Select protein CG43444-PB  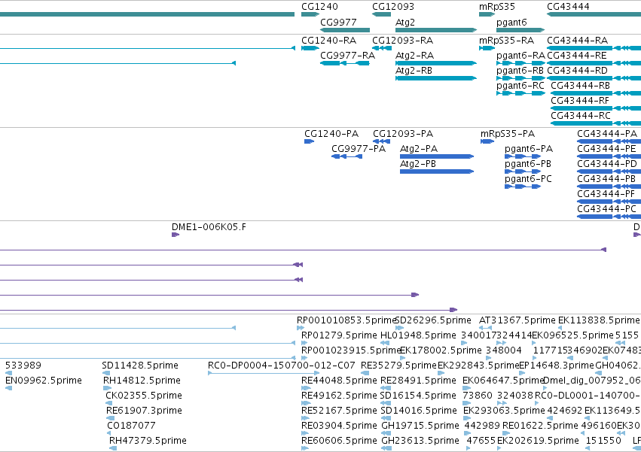[x=609, y=187]
